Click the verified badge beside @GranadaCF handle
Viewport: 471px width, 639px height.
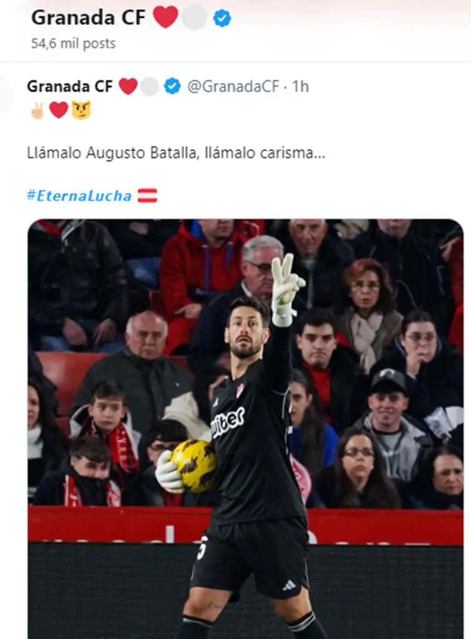(172, 86)
